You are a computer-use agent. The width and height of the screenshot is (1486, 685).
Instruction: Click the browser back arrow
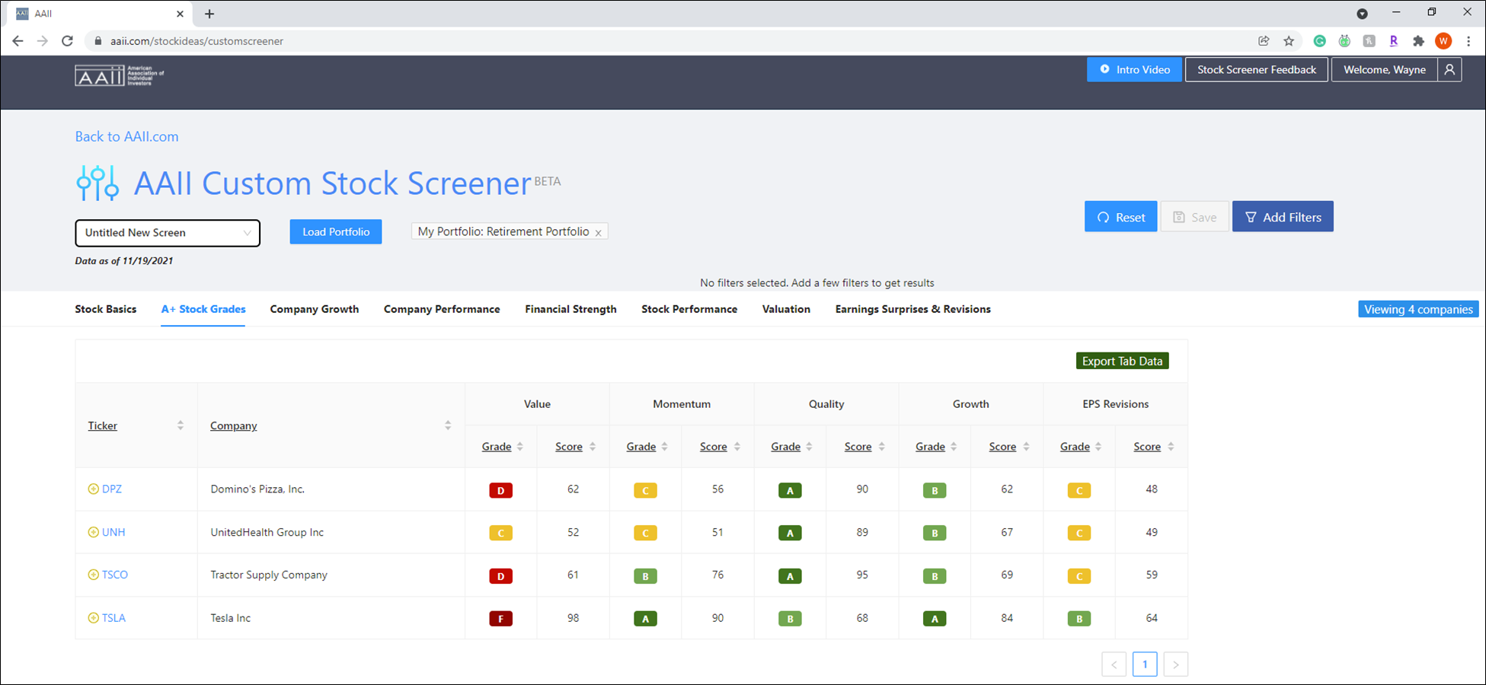[18, 41]
